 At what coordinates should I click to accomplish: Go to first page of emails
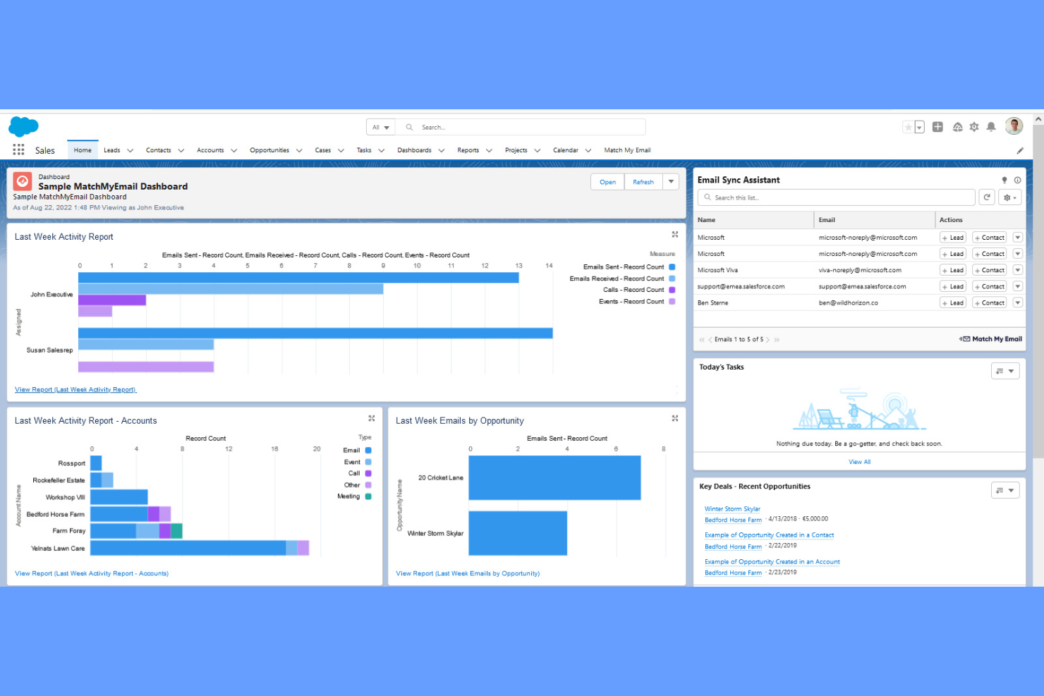[x=702, y=340]
